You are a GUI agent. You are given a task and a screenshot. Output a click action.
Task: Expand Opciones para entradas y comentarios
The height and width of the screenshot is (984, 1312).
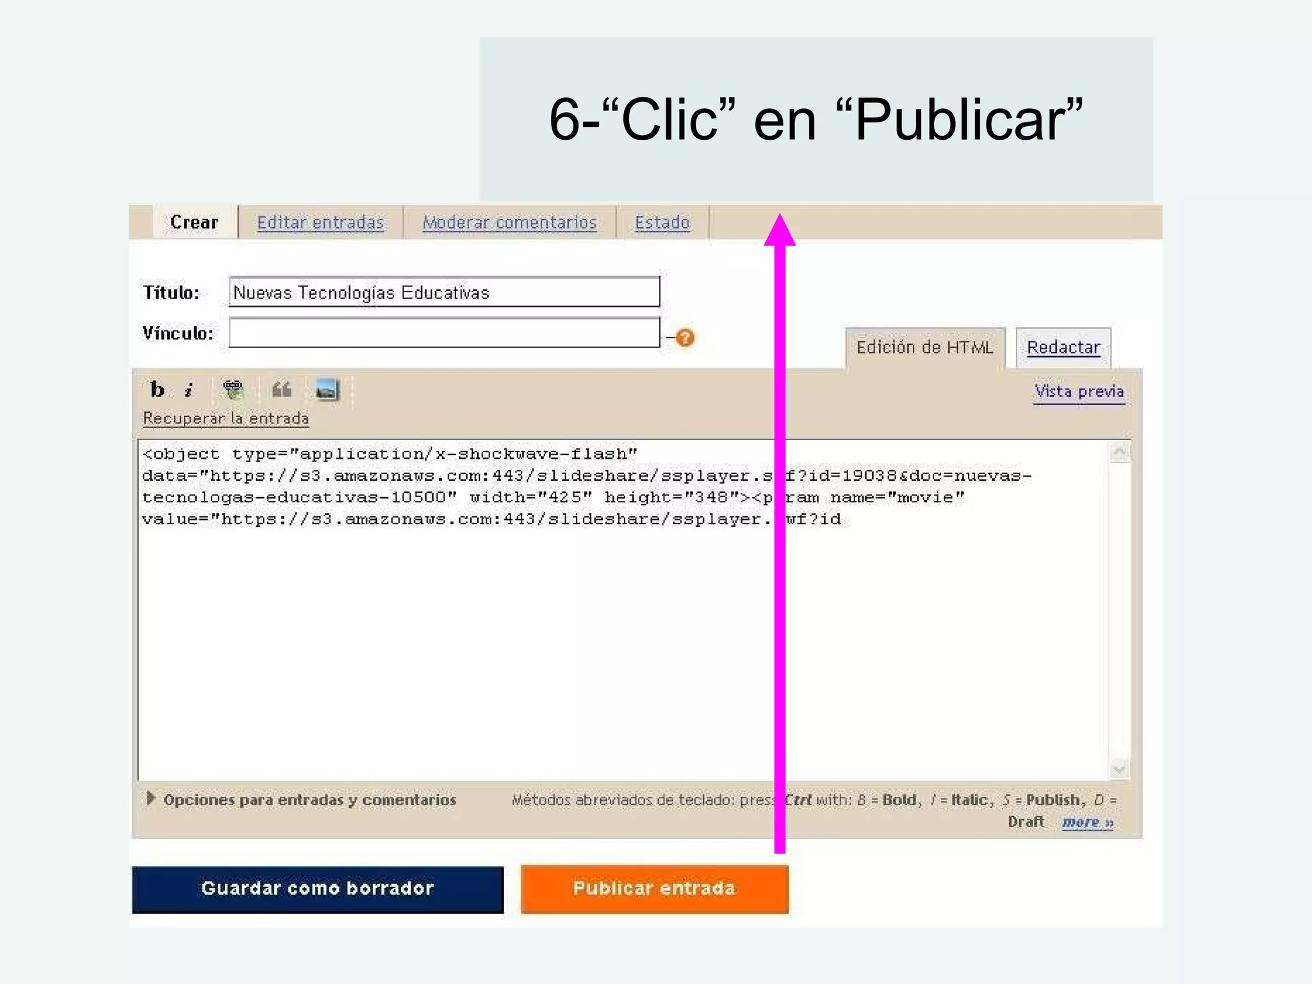coord(302,799)
